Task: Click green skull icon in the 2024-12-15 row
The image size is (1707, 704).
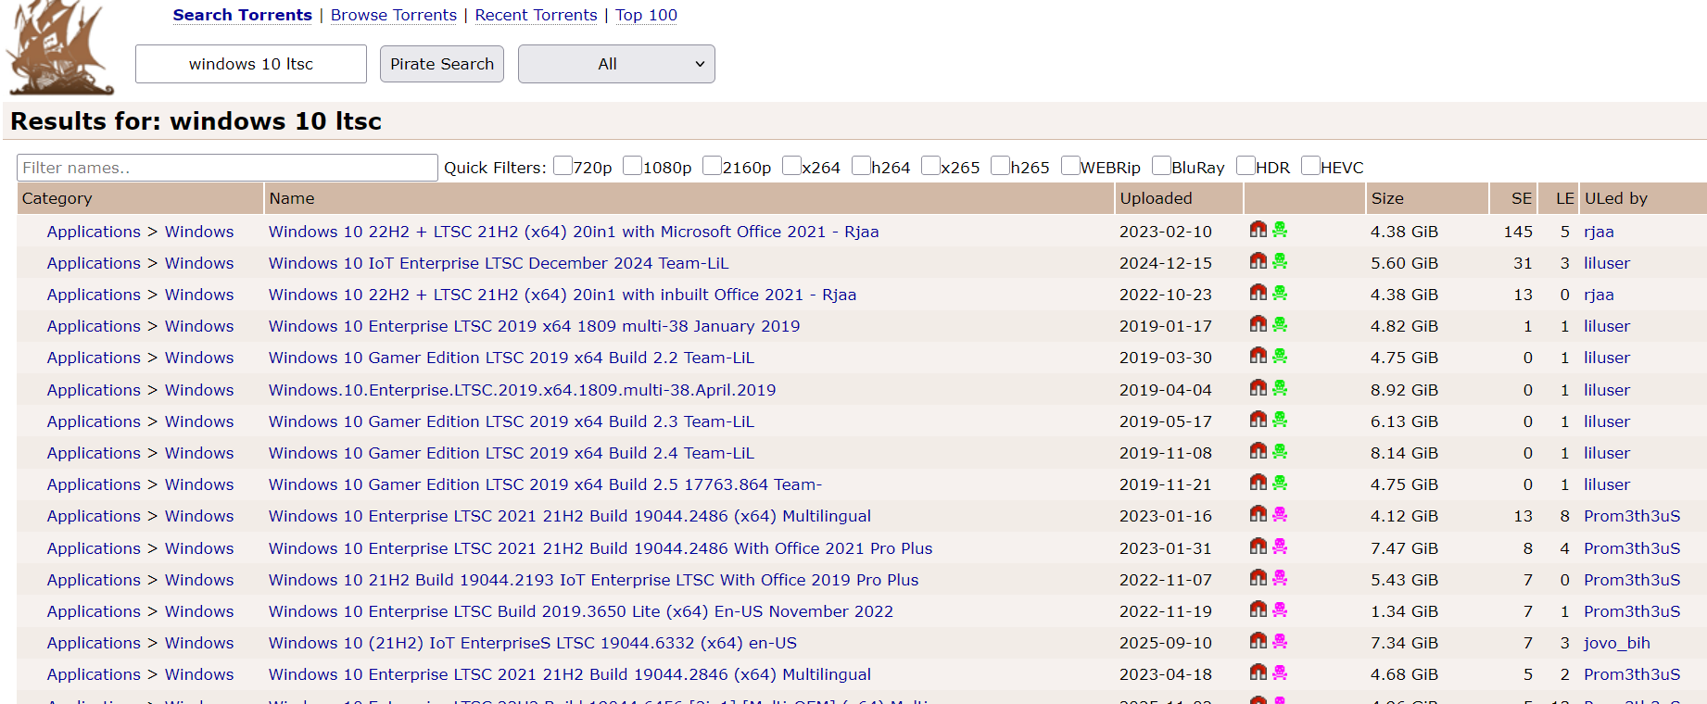Action: (1280, 261)
